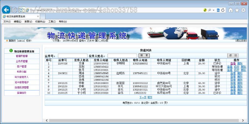Viewport: 249px width, 124px height.
Task: Open 管理员管理 in sidebar
Action: click(22, 56)
